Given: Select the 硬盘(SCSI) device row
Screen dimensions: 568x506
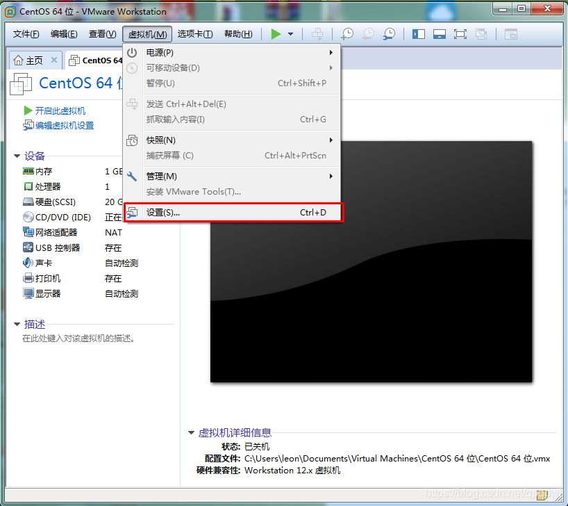Looking at the screenshot, I should pyautogui.click(x=72, y=202).
